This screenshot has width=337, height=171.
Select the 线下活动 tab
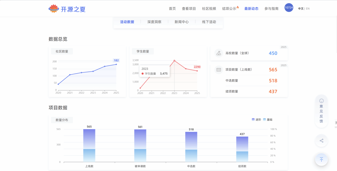pos(209,22)
